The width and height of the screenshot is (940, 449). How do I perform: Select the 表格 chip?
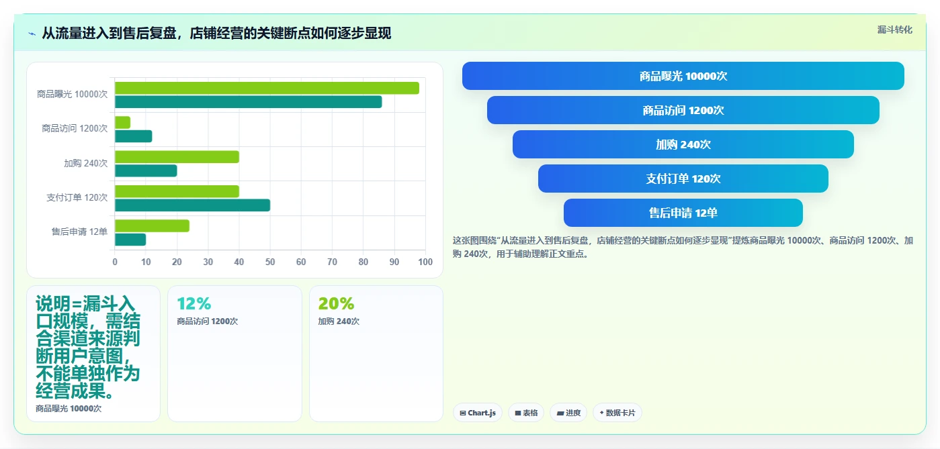[x=526, y=413]
